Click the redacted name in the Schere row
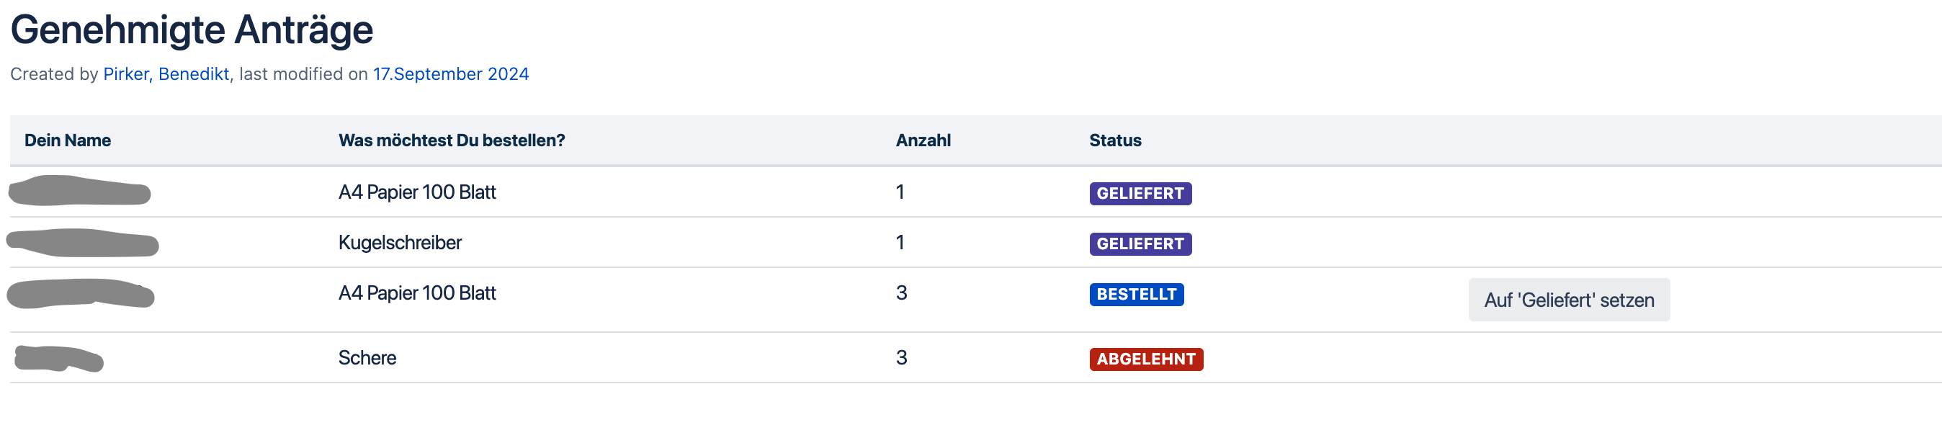1942x438 pixels. point(59,359)
